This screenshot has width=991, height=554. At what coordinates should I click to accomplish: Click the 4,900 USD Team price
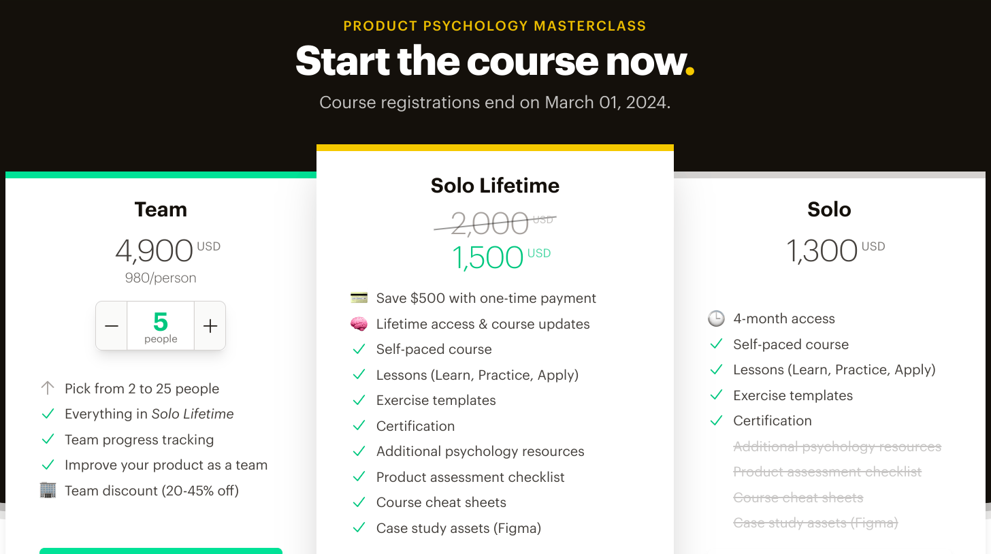click(155, 250)
